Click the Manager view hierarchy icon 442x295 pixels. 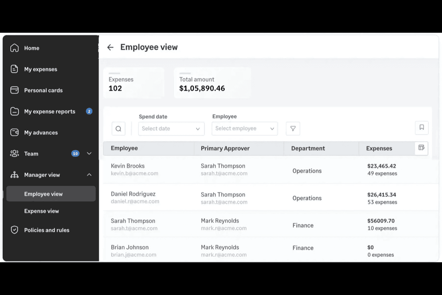click(14, 175)
